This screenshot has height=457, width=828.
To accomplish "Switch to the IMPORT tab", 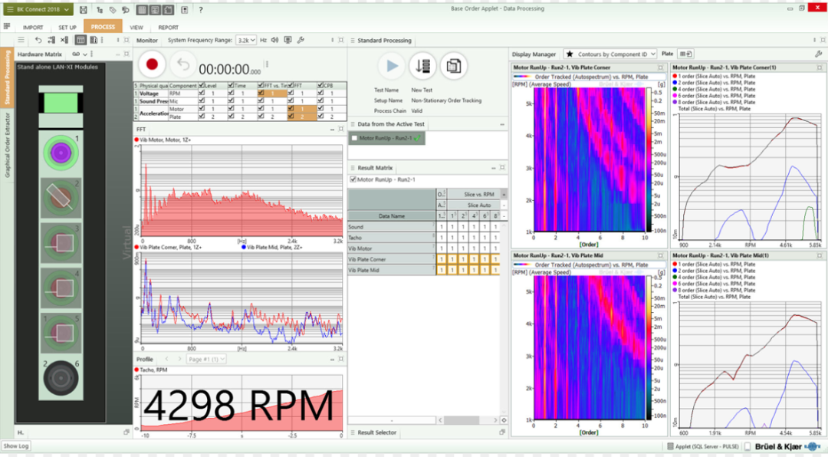I will coord(33,27).
